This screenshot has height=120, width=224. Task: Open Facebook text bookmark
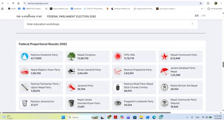pos(76,9)
